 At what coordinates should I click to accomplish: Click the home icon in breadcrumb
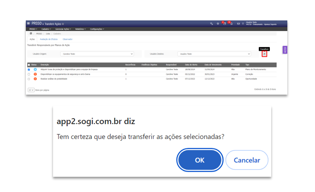[x=31, y=34]
